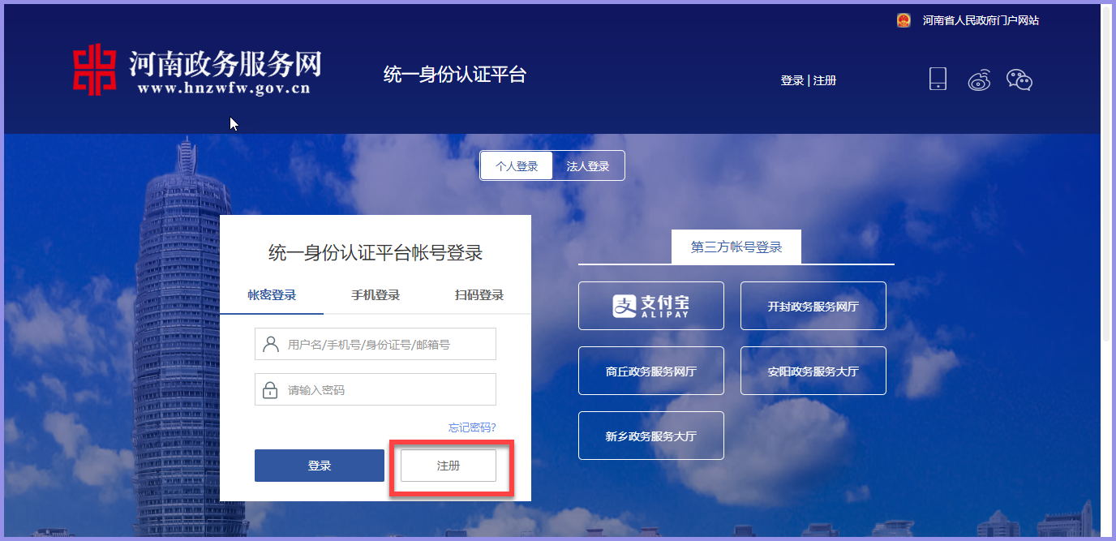1116x541 pixels.
Task: Click the 注册 link in header
Action: (x=825, y=80)
